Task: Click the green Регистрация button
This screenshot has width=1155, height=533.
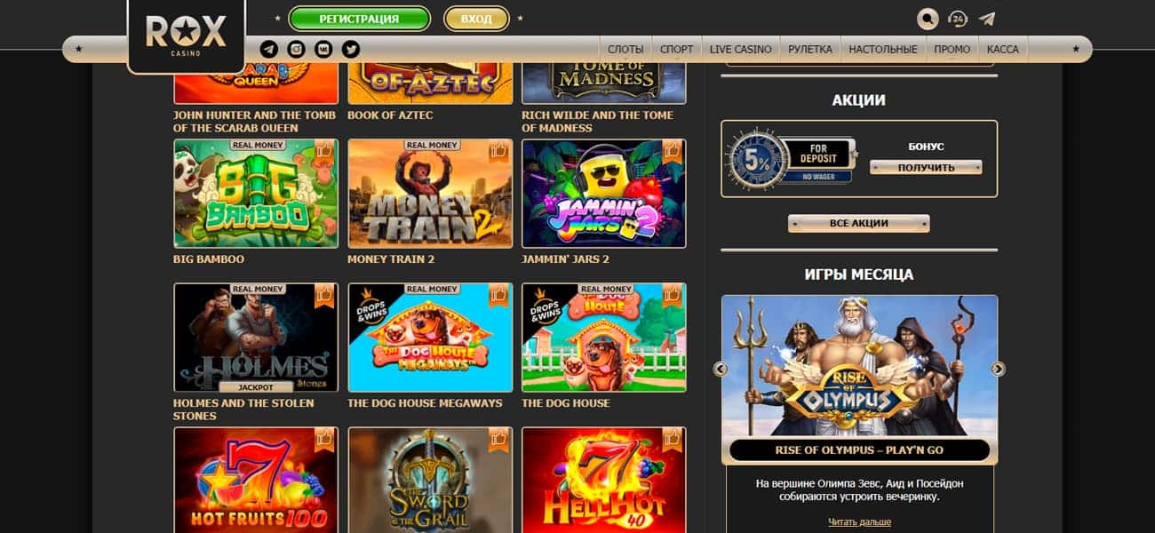Action: pyautogui.click(x=359, y=19)
